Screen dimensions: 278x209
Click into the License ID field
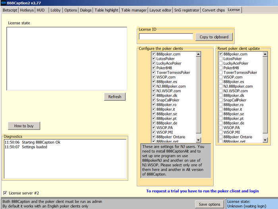point(166,36)
